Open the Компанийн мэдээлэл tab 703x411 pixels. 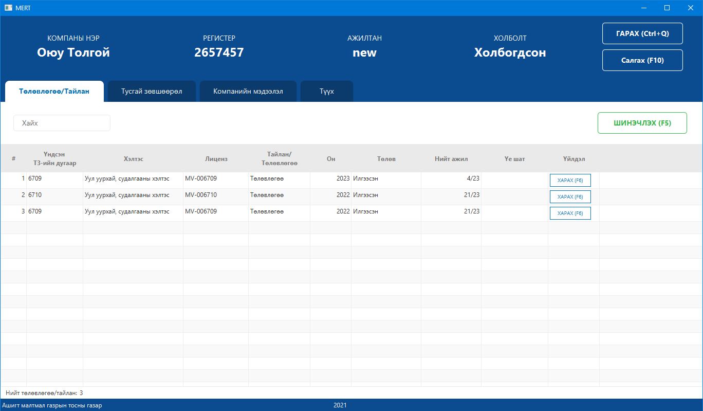[x=248, y=92]
